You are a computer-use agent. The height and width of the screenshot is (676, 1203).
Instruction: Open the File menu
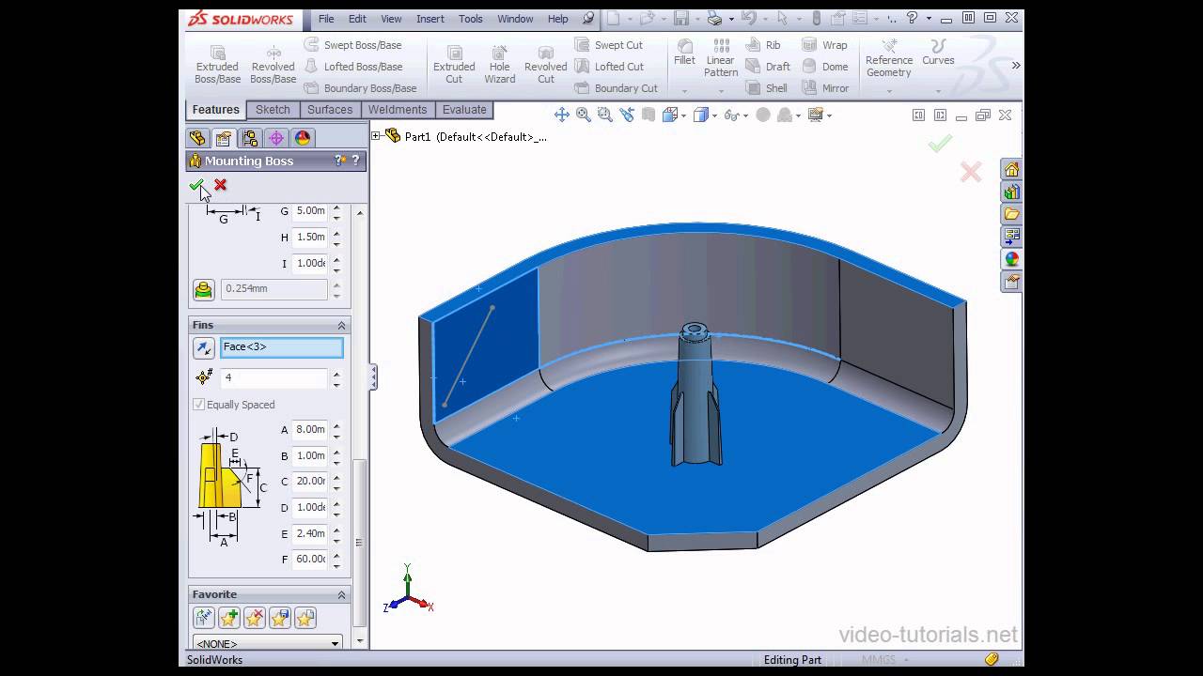click(326, 19)
